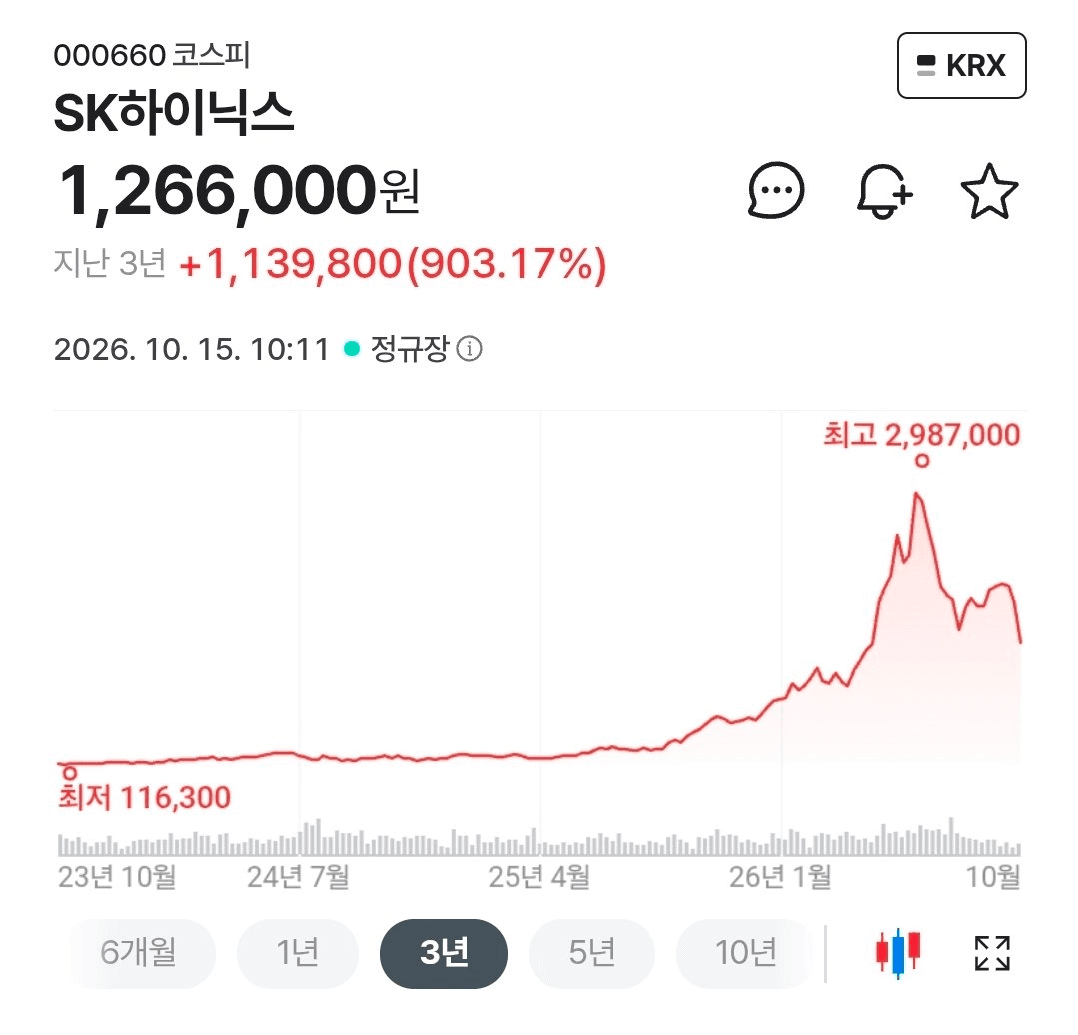Click the SK하이닉스 stock name
1078x1035 pixels.
(x=174, y=113)
